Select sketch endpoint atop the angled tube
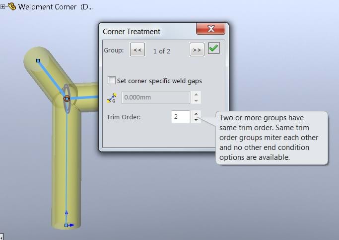 [38, 60]
